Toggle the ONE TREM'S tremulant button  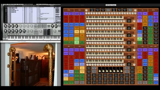tap(129, 64)
